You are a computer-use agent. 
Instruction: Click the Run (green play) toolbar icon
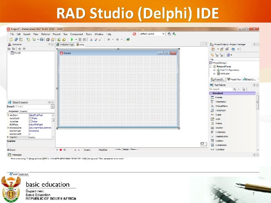pyautogui.click(x=72, y=39)
